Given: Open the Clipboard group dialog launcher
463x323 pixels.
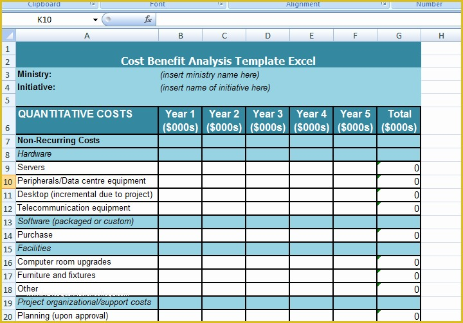Looking at the screenshot, I should 92,4.
